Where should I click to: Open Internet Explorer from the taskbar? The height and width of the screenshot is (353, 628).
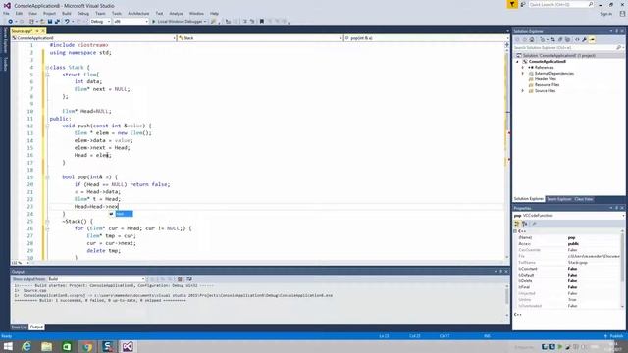(x=26, y=346)
